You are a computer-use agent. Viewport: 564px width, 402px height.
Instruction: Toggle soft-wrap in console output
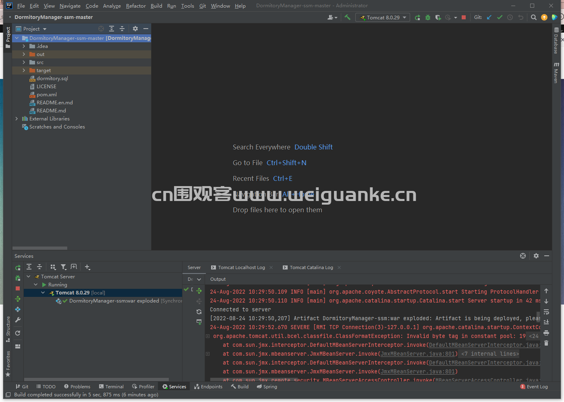click(546, 312)
